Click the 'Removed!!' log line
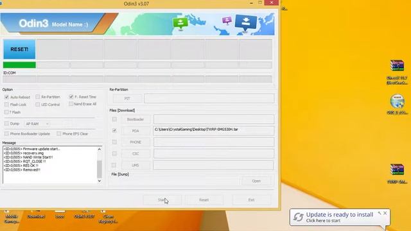 tap(22, 169)
